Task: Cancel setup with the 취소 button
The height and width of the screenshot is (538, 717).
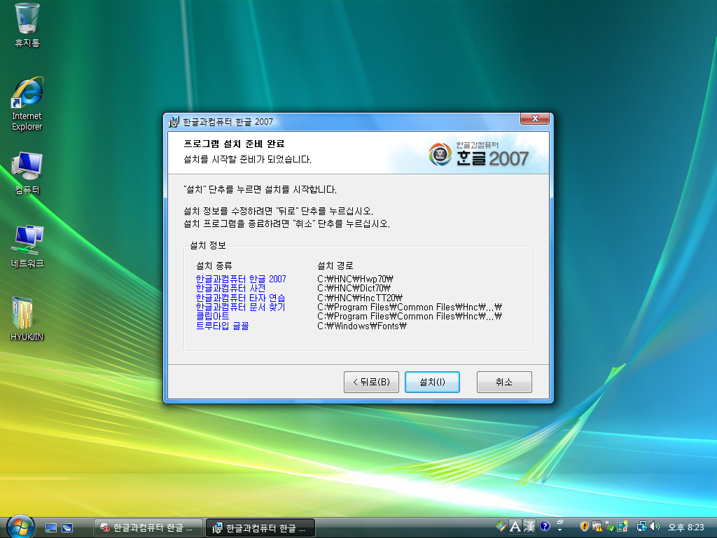Action: coord(504,382)
